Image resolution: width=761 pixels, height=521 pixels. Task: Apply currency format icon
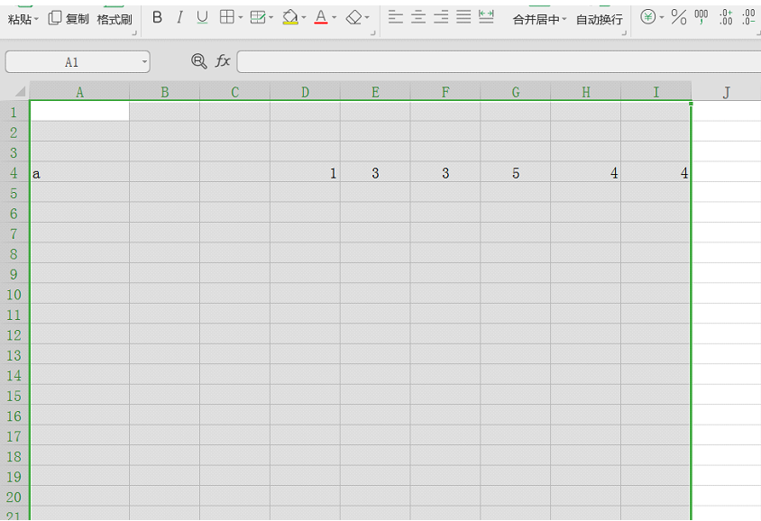point(648,17)
